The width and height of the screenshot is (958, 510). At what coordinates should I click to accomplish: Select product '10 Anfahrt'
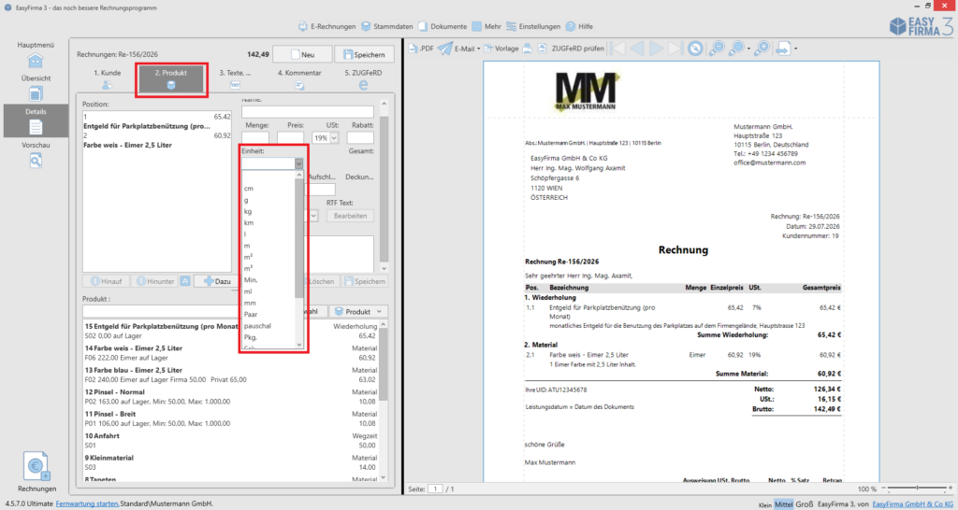(231, 441)
